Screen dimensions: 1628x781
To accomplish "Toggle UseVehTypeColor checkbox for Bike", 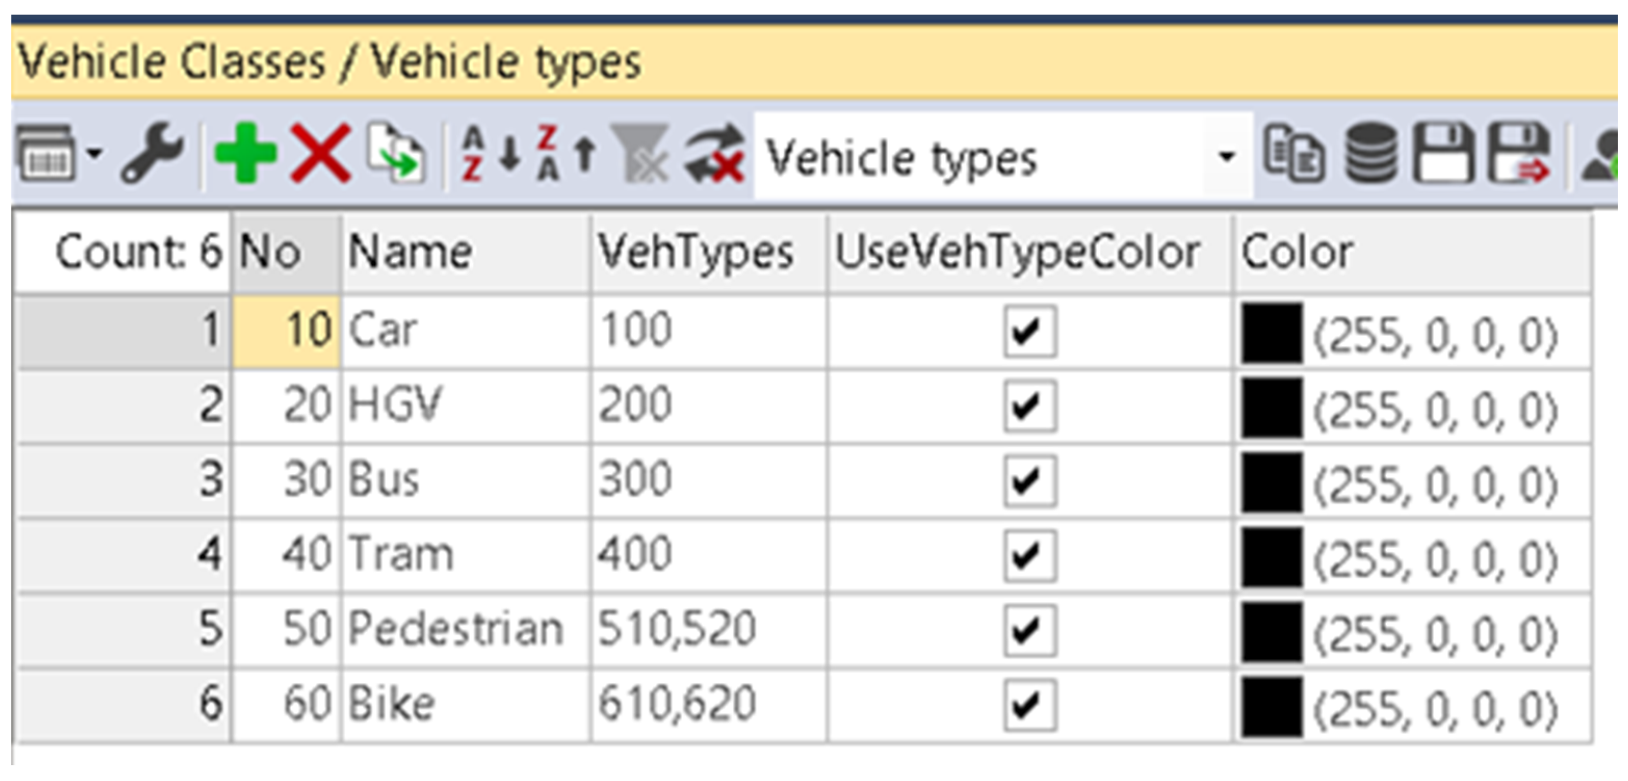I will (x=1030, y=705).
